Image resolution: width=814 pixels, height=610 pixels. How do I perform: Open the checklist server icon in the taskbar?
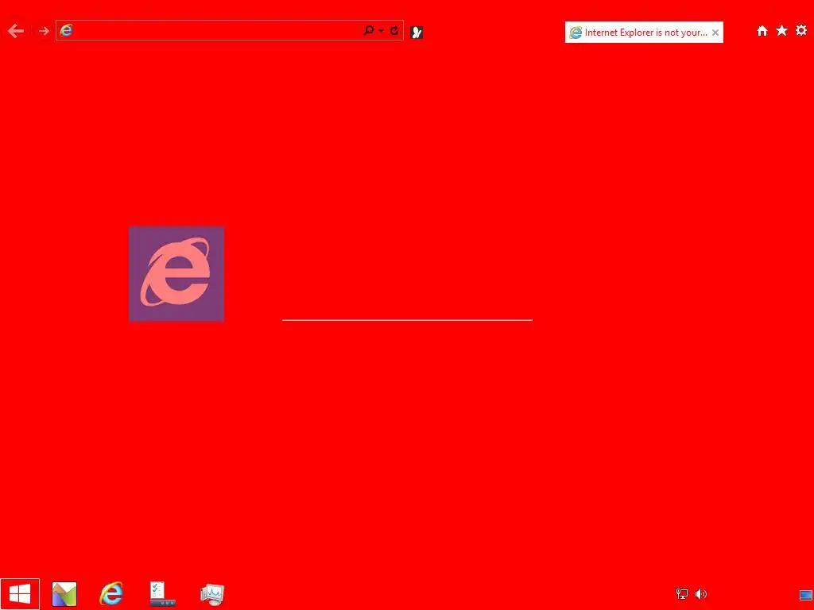click(x=162, y=594)
